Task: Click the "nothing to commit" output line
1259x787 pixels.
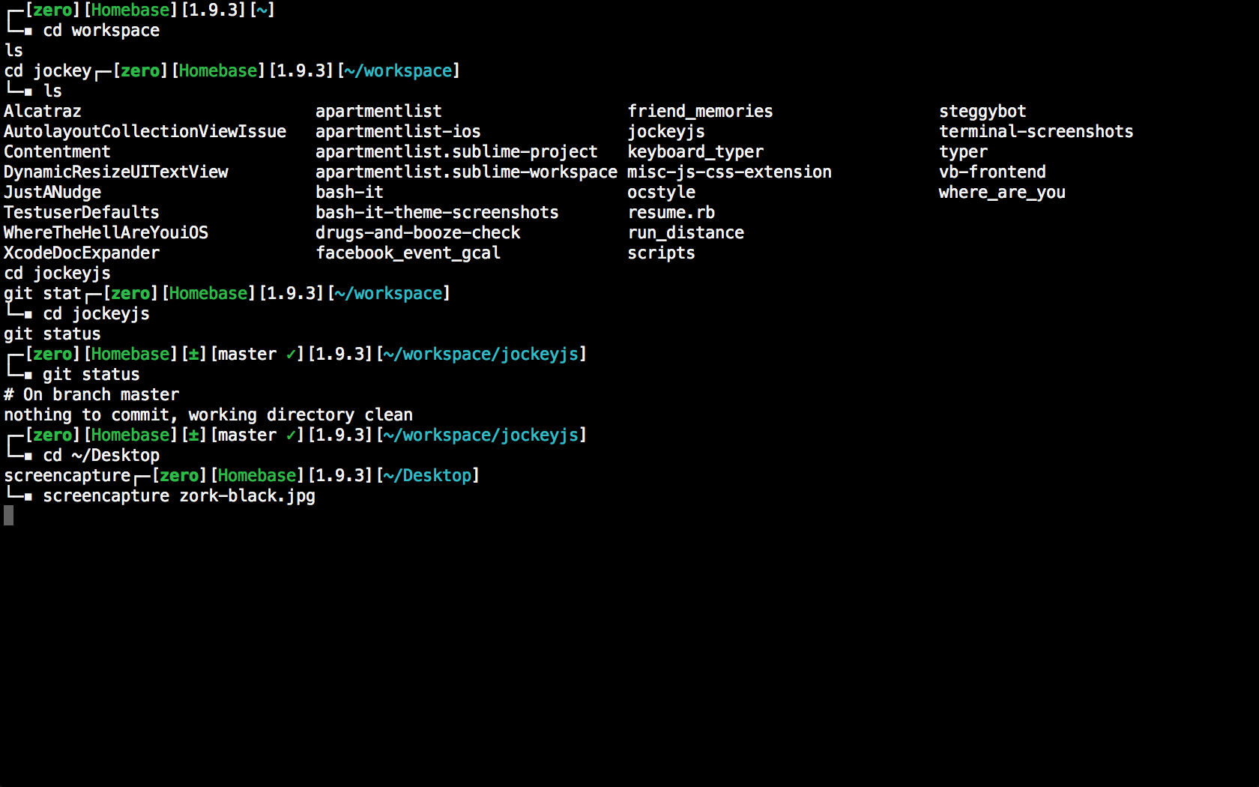Action: click(208, 415)
